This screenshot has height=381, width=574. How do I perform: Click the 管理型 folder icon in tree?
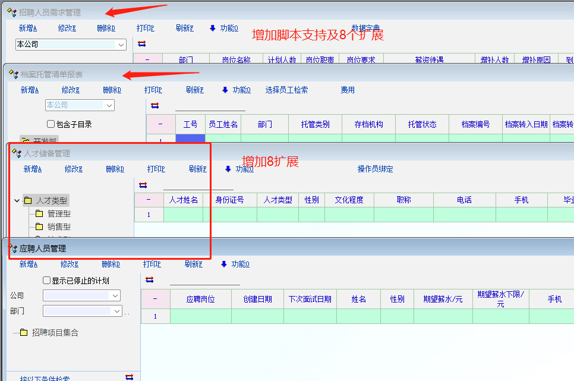tap(39, 214)
